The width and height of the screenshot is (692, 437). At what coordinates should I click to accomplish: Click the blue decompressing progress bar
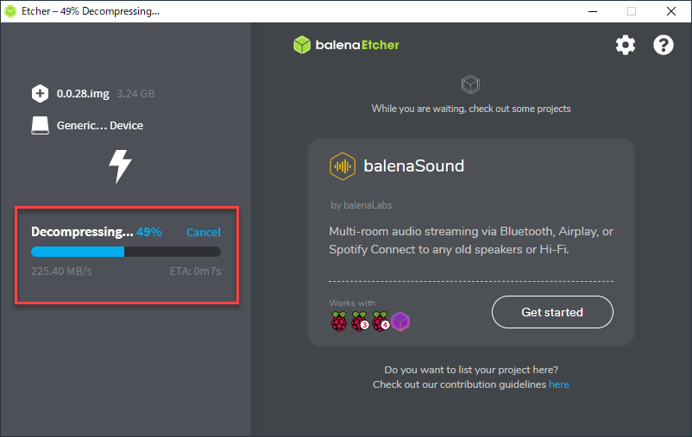[x=126, y=252]
